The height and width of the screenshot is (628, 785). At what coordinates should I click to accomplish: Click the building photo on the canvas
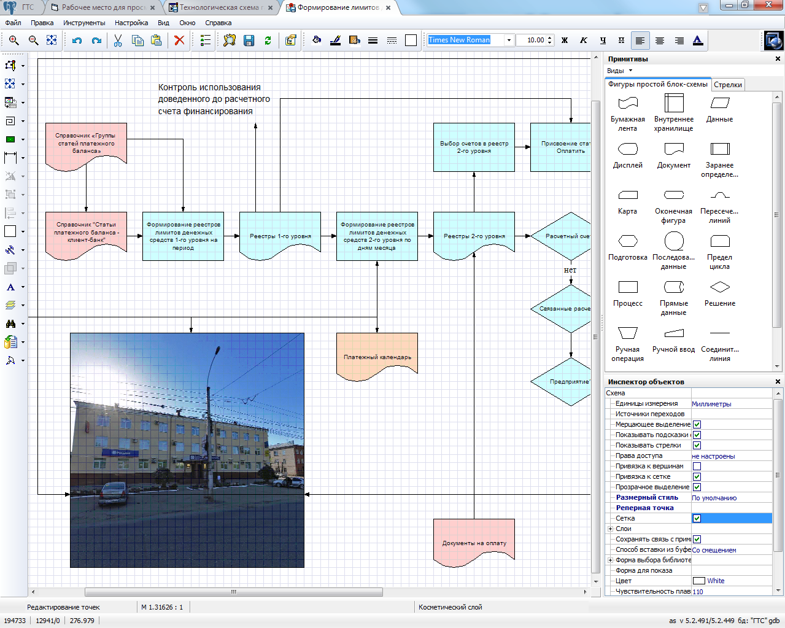point(187,450)
